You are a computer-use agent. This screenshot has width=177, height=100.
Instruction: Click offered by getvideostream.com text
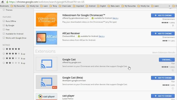tap(76, 18)
